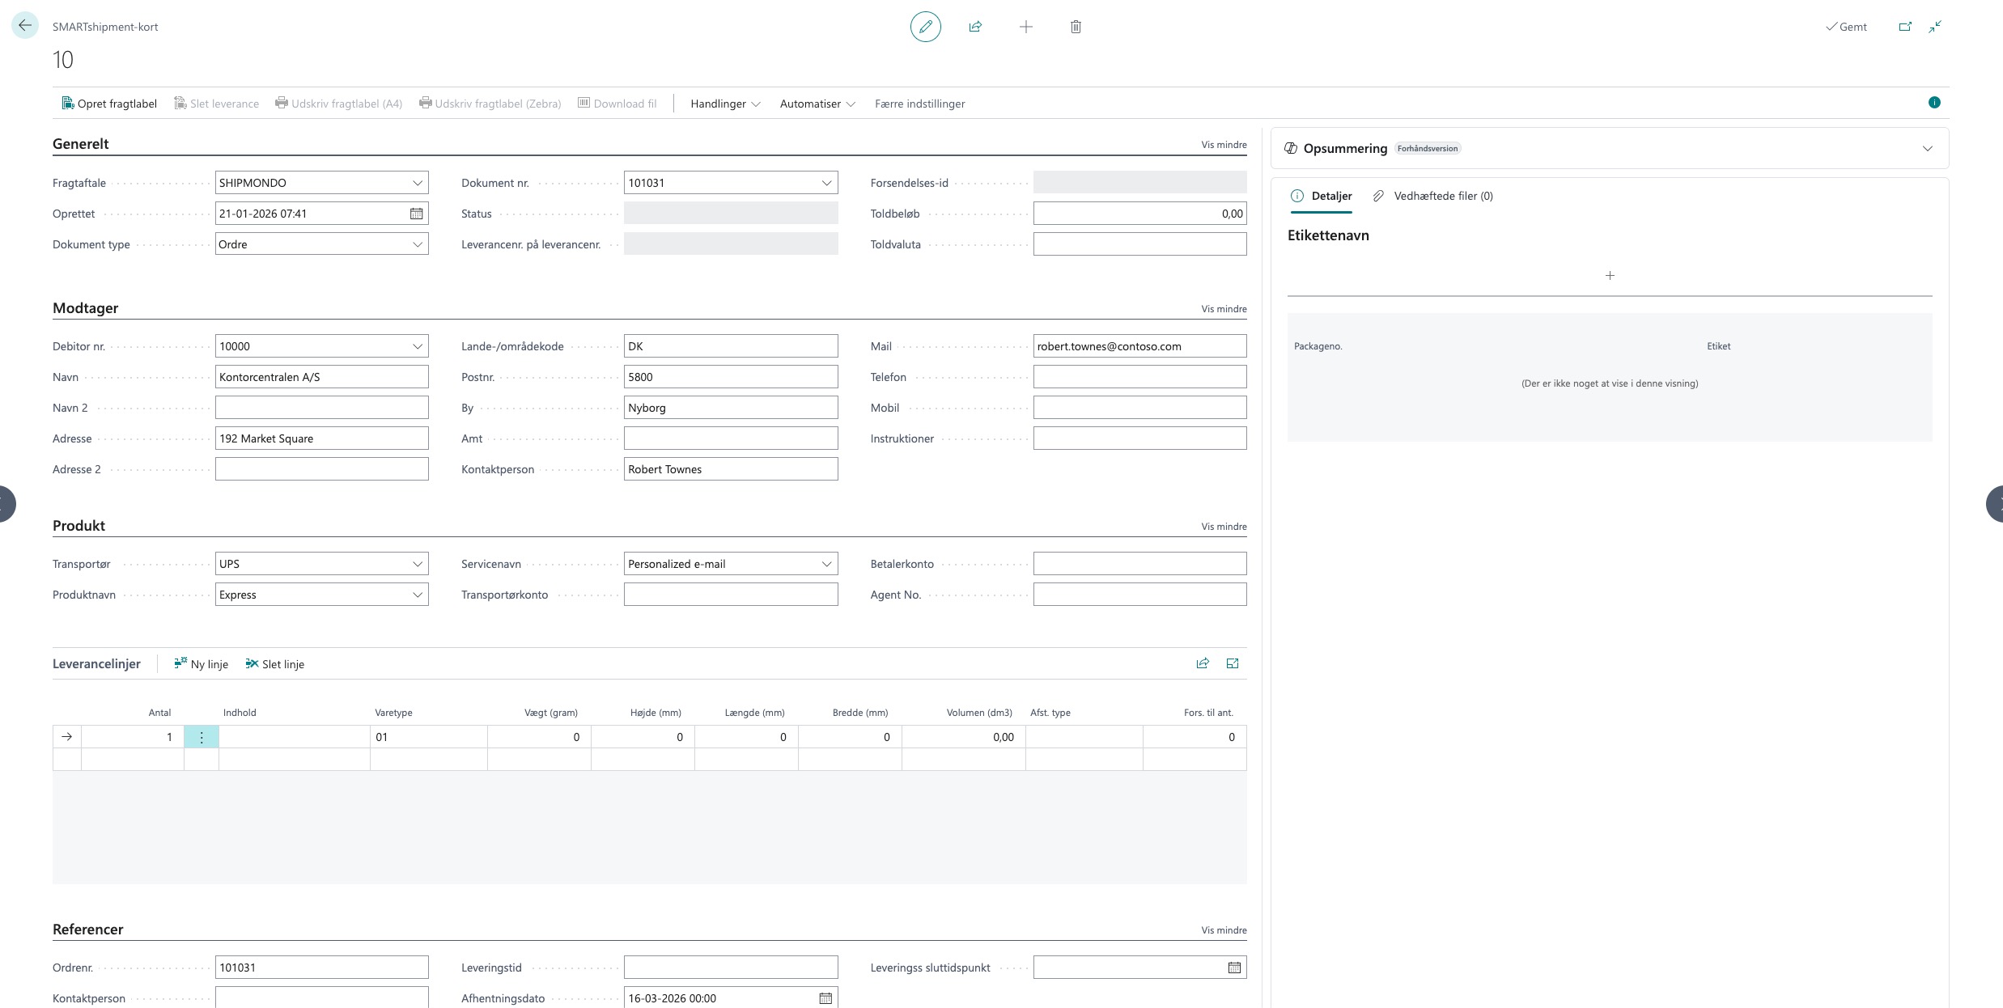Viewport: 2003px width, 1008px height.
Task: Click the back arrow icon
Action: coord(25,26)
